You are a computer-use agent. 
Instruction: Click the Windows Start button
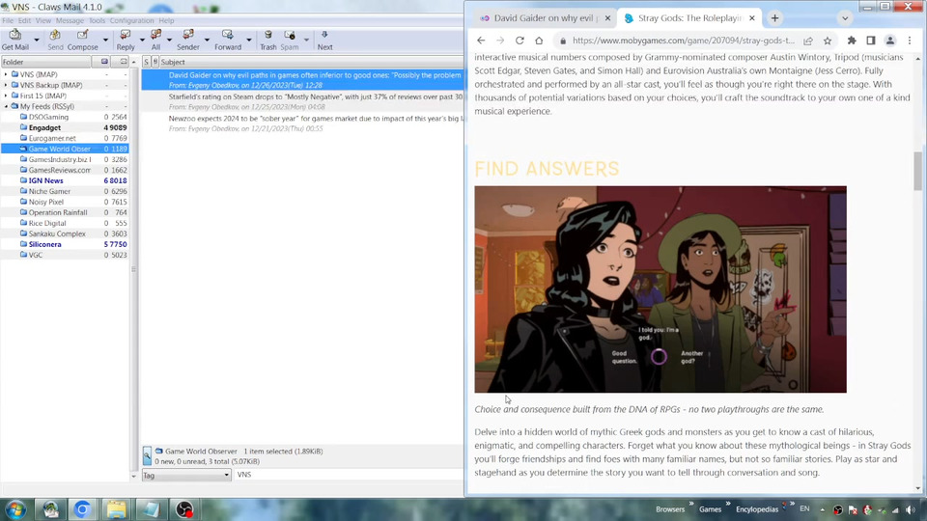pos(15,509)
